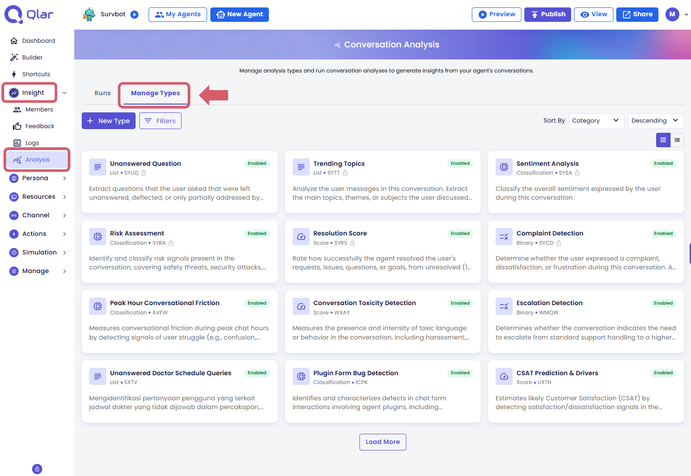Click the Shortcuts lightning icon
Image resolution: width=691 pixels, height=476 pixels.
(14, 74)
